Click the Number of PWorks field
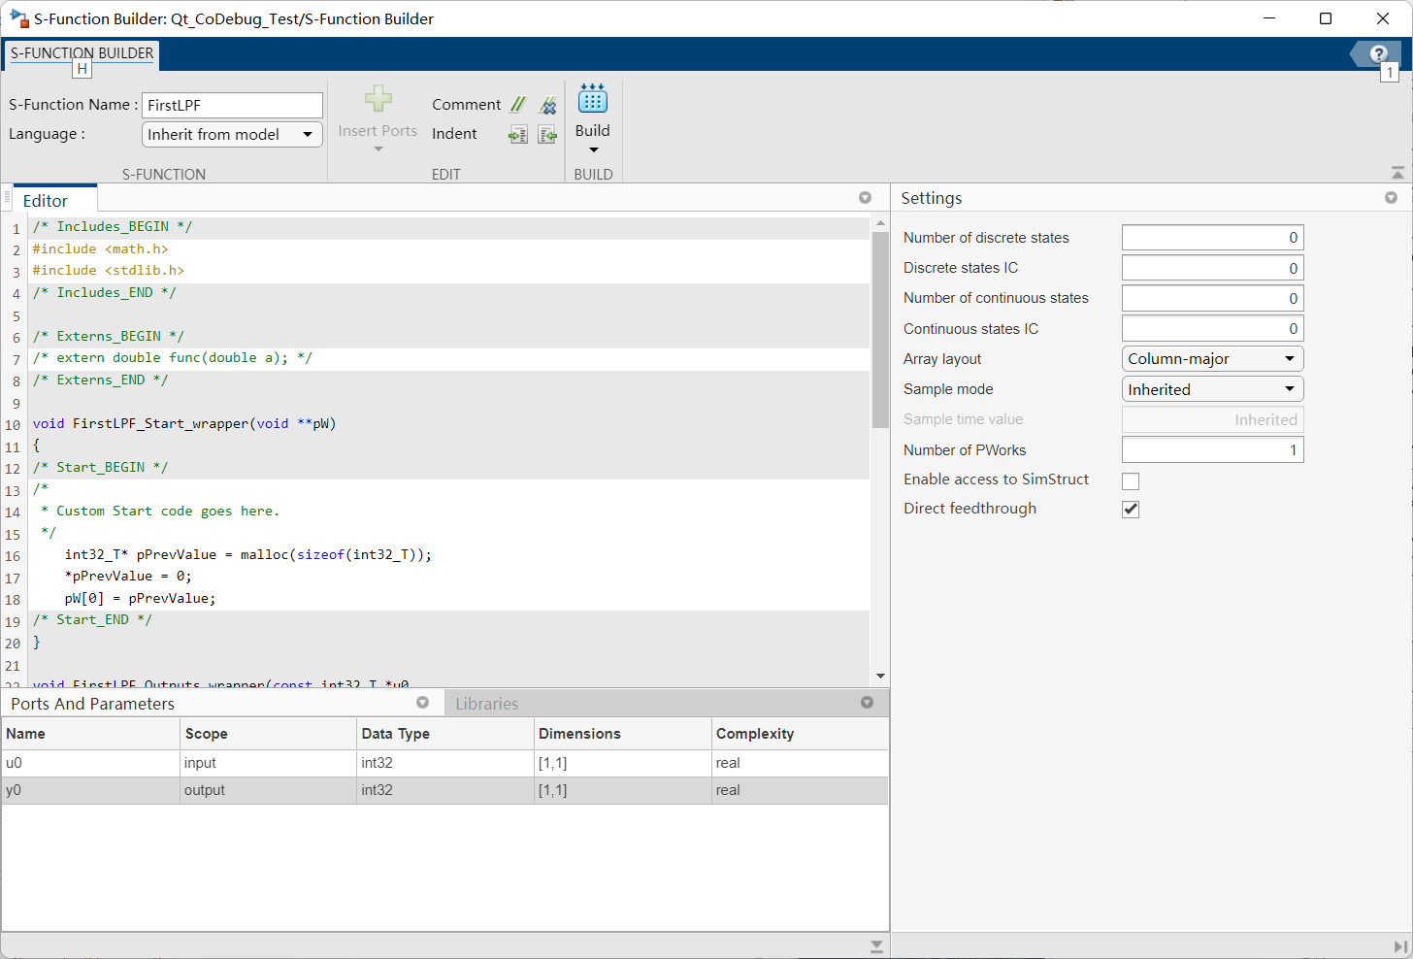Image resolution: width=1413 pixels, height=959 pixels. tap(1212, 449)
